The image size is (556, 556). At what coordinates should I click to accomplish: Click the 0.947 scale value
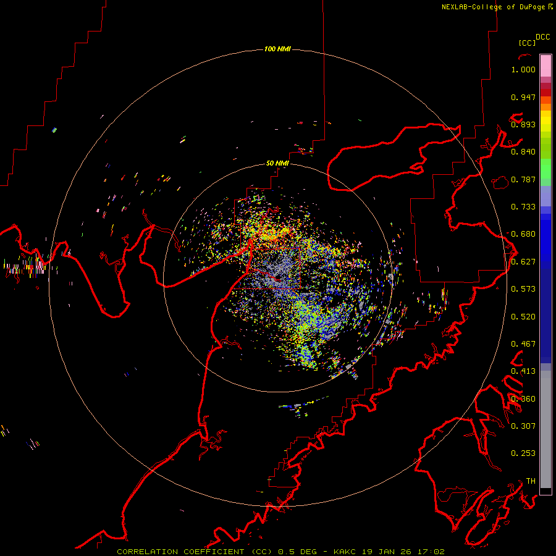pyautogui.click(x=523, y=97)
